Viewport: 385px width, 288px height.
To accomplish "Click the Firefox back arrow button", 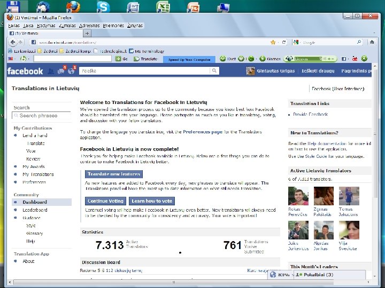I will [12, 42].
